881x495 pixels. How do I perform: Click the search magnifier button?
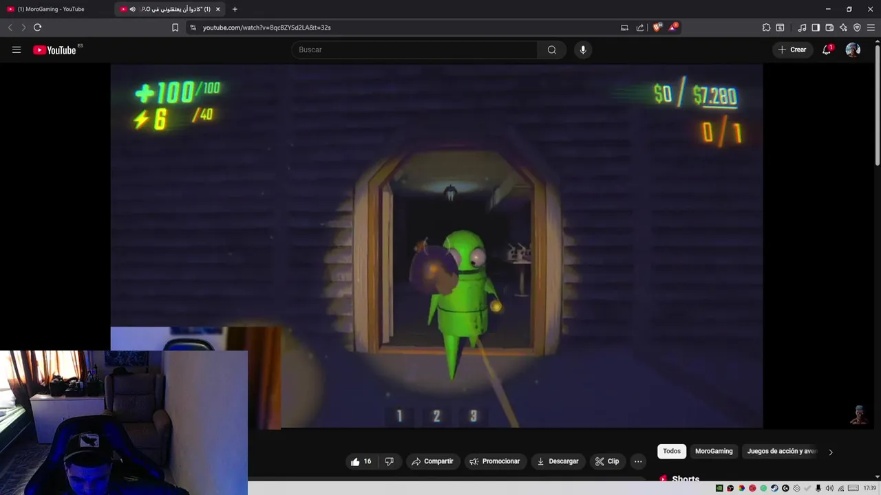pyautogui.click(x=552, y=49)
